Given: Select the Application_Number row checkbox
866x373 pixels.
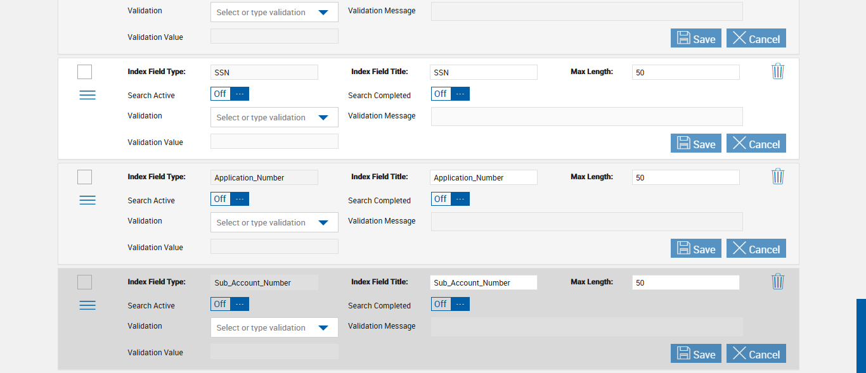Looking at the screenshot, I should pyautogui.click(x=85, y=177).
